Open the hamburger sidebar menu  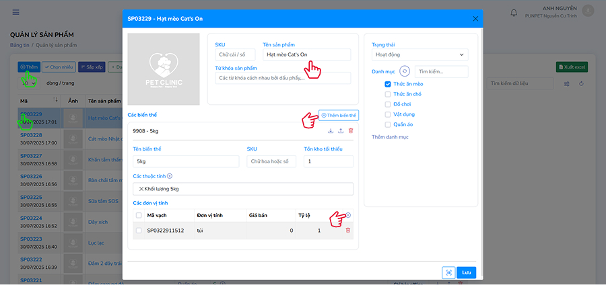pyautogui.click(x=16, y=12)
